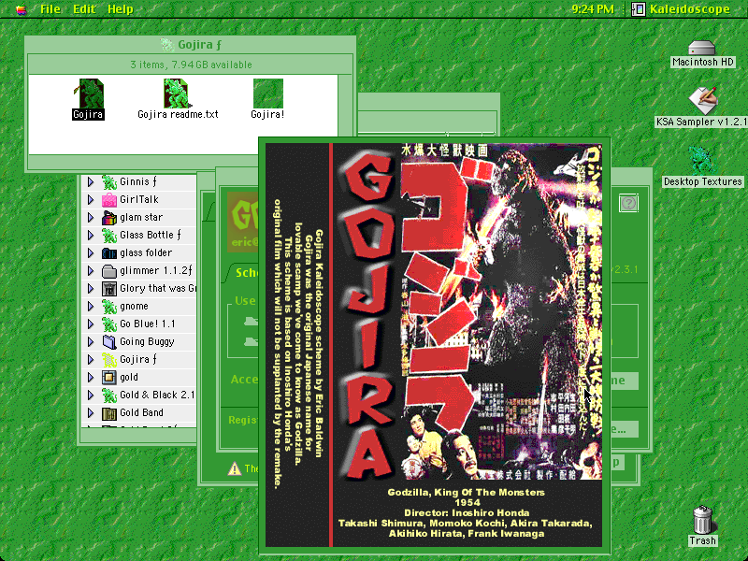This screenshot has width=748, height=561.
Task: Select the Gojira readme.txt file icon
Action: (178, 93)
